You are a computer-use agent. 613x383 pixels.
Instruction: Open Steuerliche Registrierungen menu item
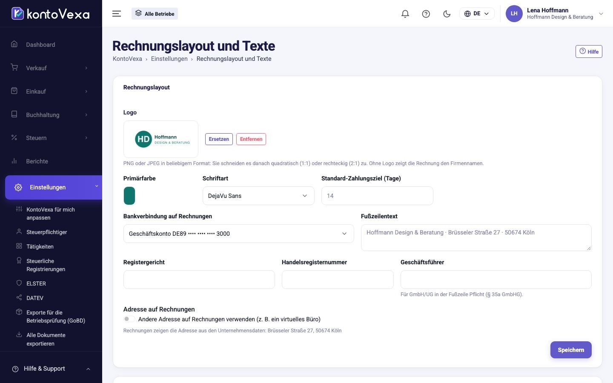(46, 265)
